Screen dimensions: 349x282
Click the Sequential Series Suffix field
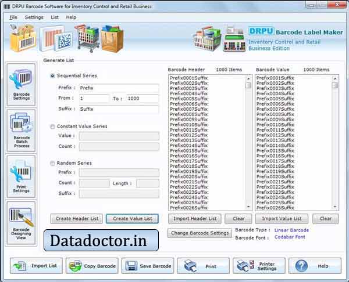119,109
